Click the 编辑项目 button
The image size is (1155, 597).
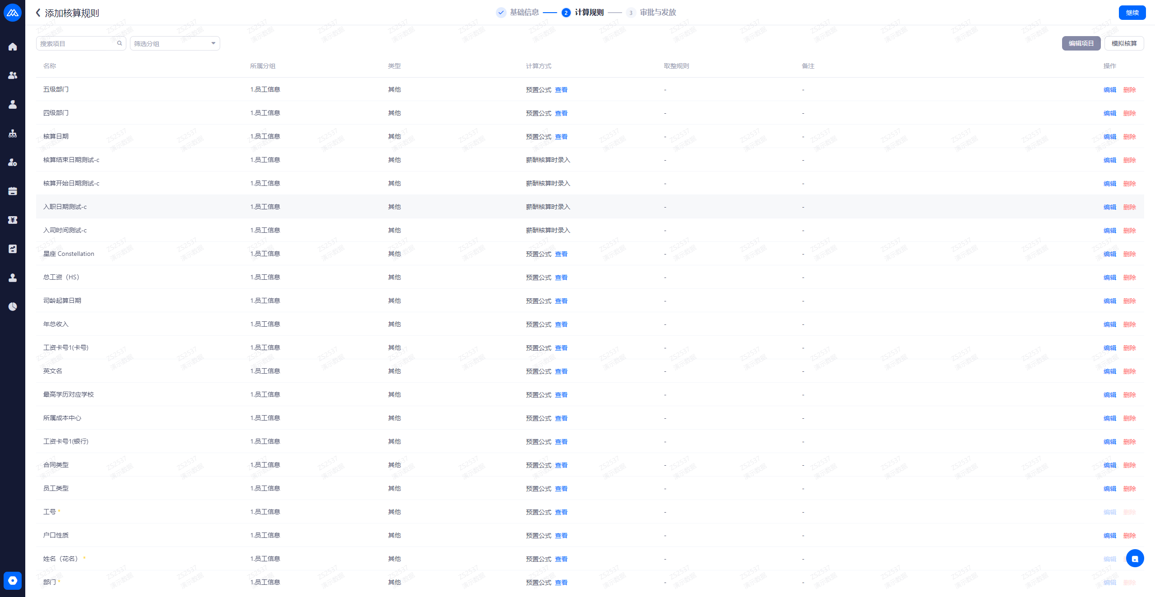click(x=1081, y=43)
